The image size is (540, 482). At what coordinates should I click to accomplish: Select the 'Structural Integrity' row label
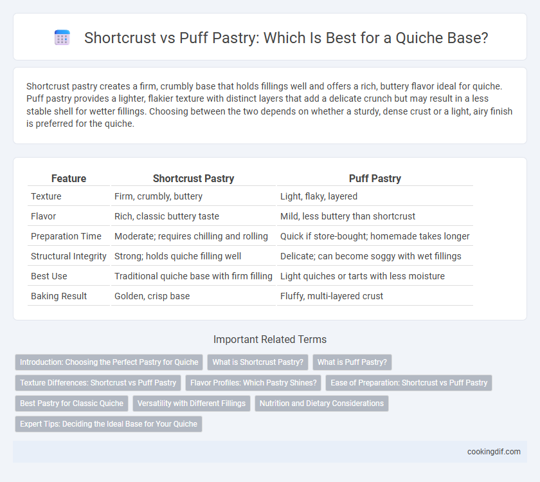[69, 256]
